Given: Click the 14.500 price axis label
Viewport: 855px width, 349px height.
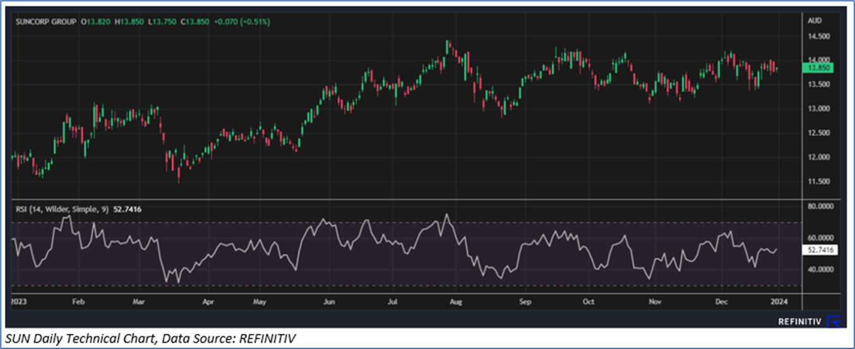Looking at the screenshot, I should pyautogui.click(x=818, y=37).
